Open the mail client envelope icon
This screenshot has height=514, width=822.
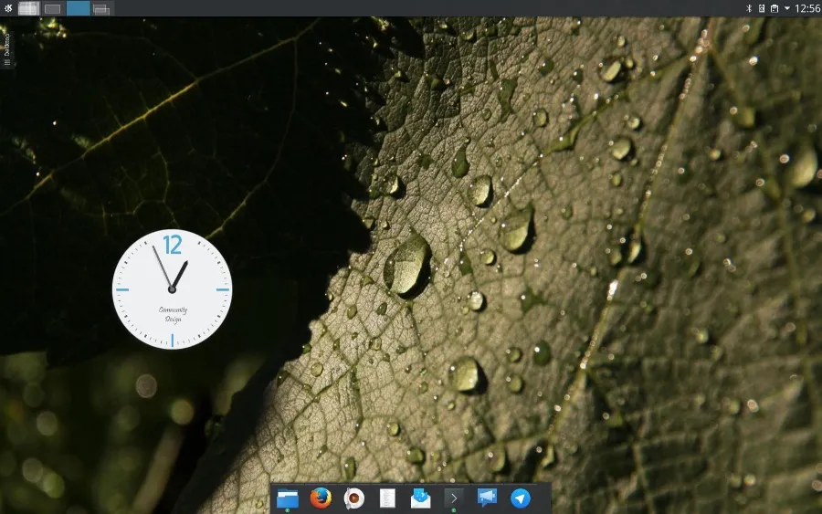pyautogui.click(x=420, y=498)
